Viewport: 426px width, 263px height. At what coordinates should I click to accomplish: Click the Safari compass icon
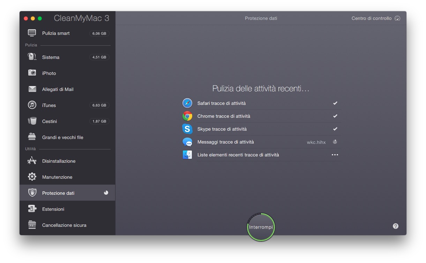coord(187,103)
